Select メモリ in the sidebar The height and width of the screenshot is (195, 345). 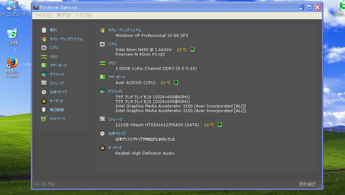[53, 57]
